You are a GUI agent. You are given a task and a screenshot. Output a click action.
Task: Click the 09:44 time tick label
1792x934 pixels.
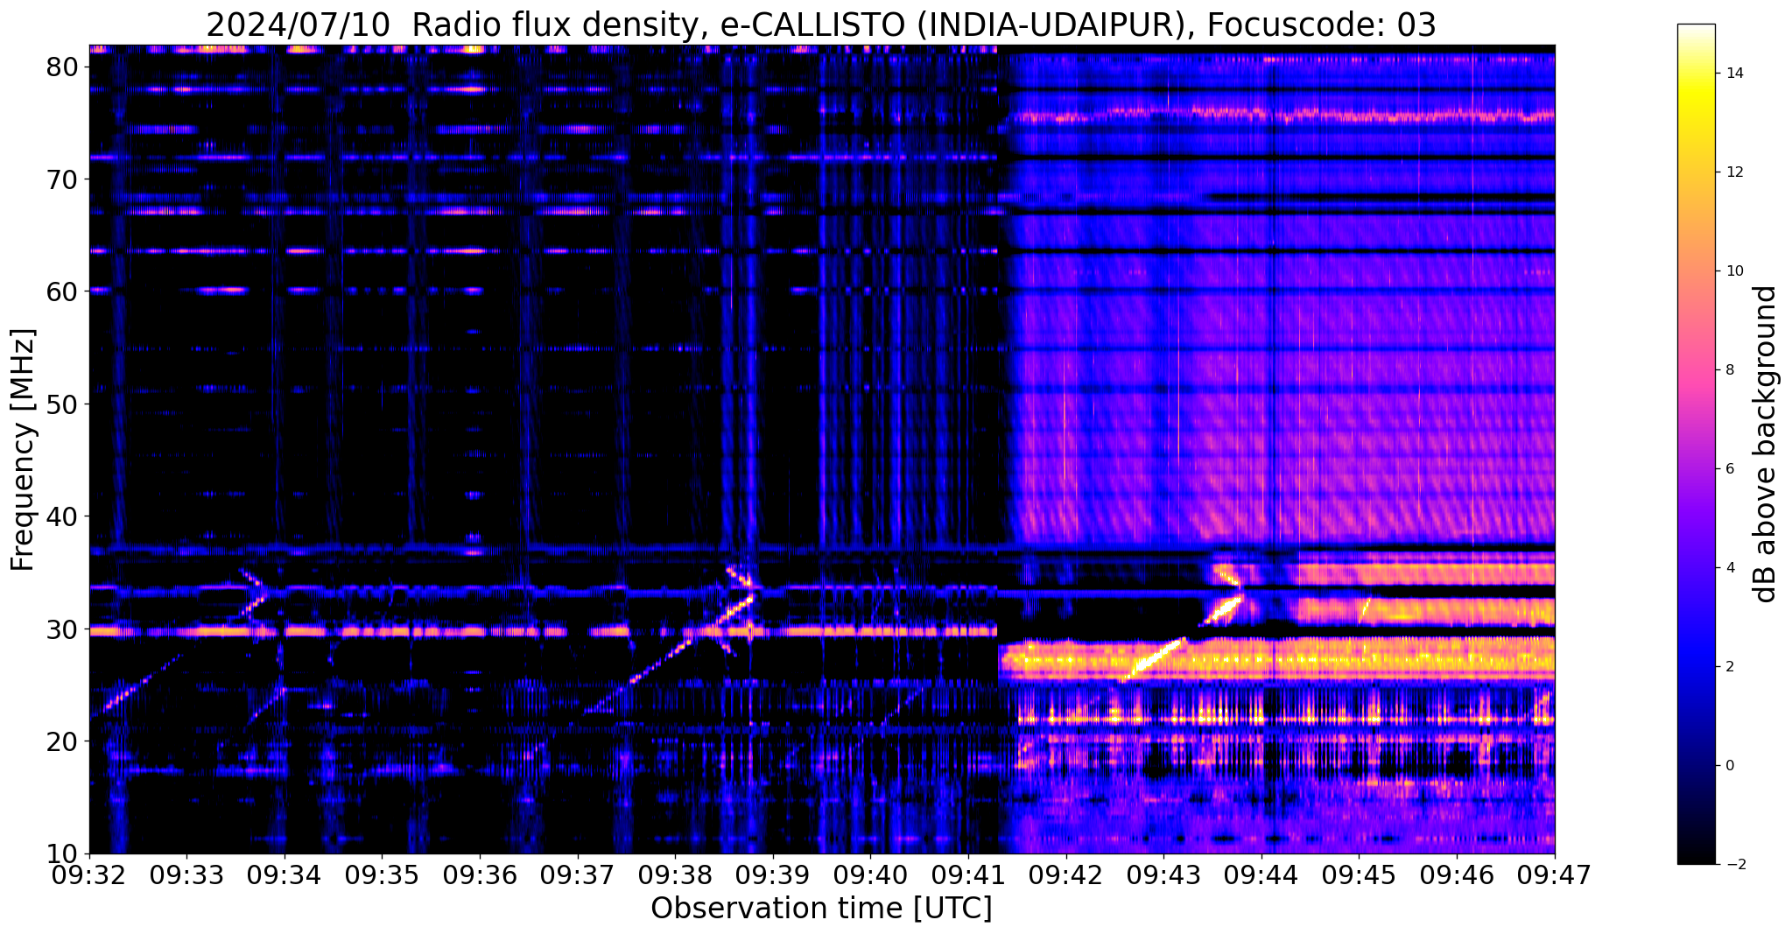1261,874
